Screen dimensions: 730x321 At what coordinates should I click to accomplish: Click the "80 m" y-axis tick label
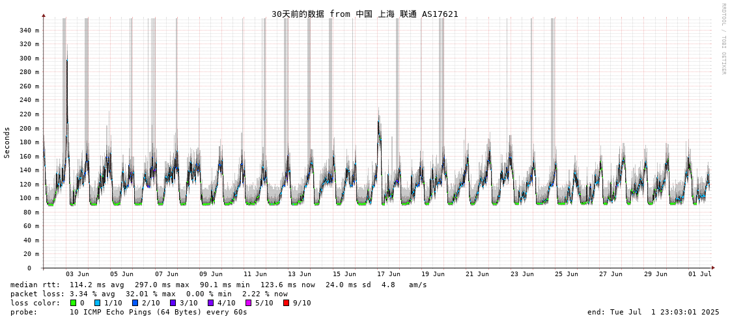(31, 212)
